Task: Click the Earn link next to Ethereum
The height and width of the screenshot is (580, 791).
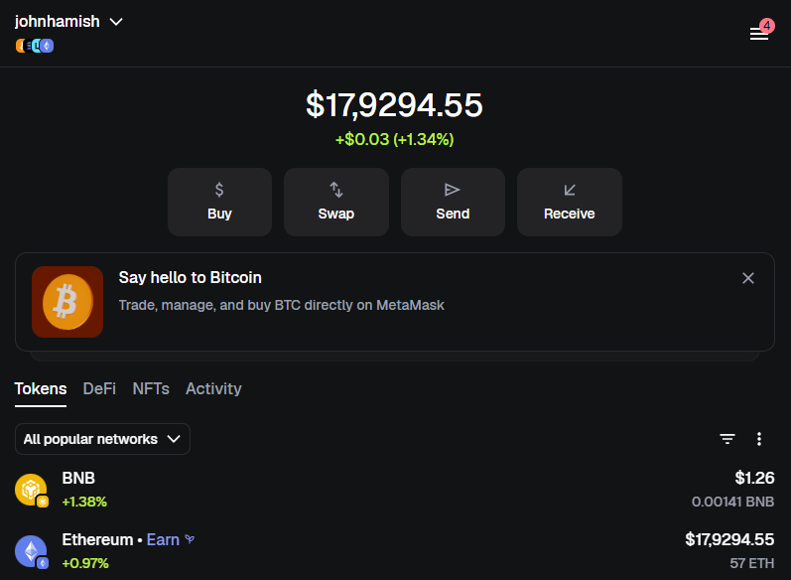Action: (171, 539)
